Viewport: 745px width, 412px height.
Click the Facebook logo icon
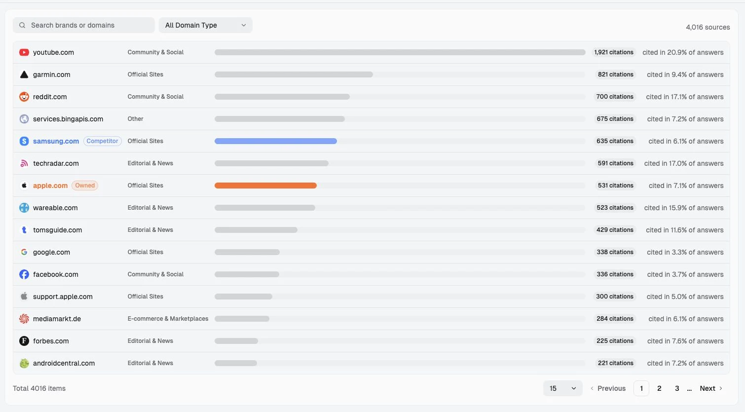24,274
